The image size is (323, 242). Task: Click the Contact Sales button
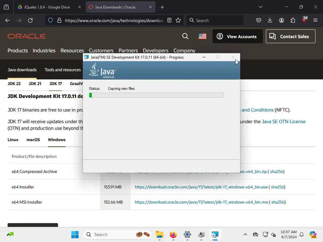click(291, 37)
